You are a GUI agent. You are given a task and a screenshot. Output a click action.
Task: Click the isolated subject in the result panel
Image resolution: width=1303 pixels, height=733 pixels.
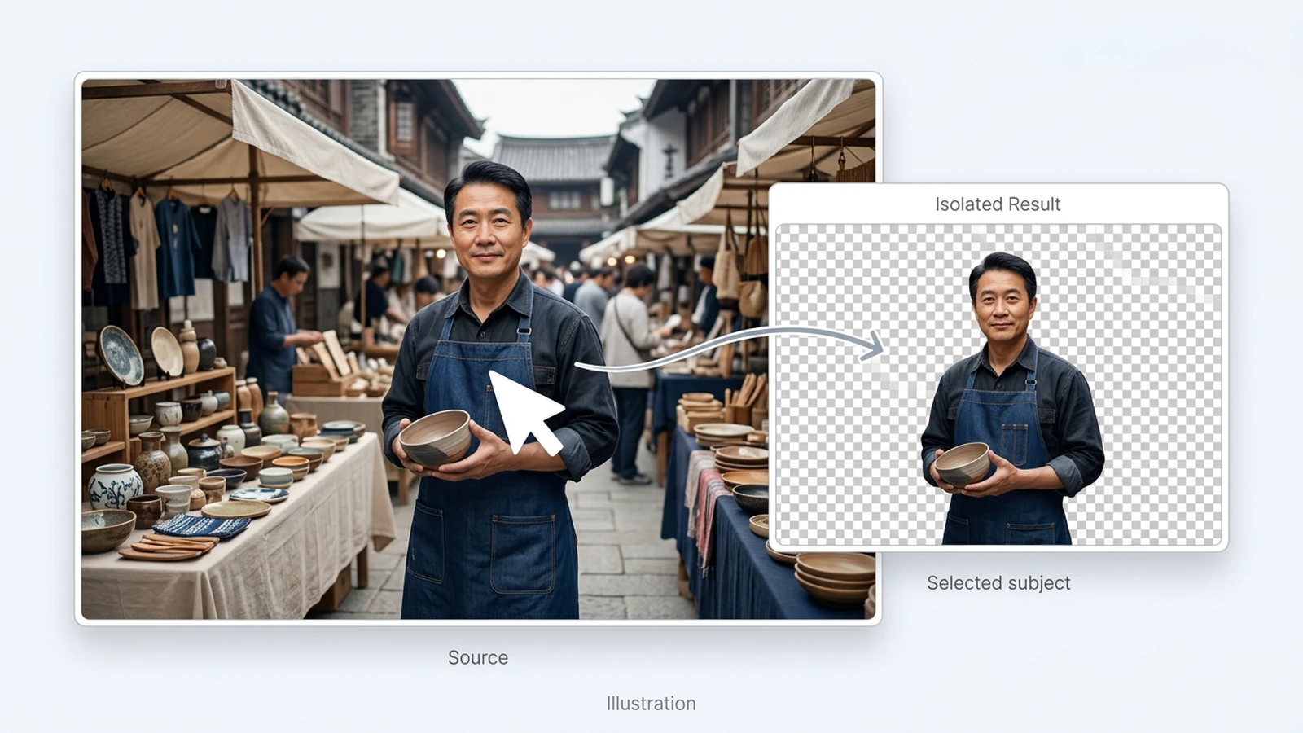[1011, 399]
